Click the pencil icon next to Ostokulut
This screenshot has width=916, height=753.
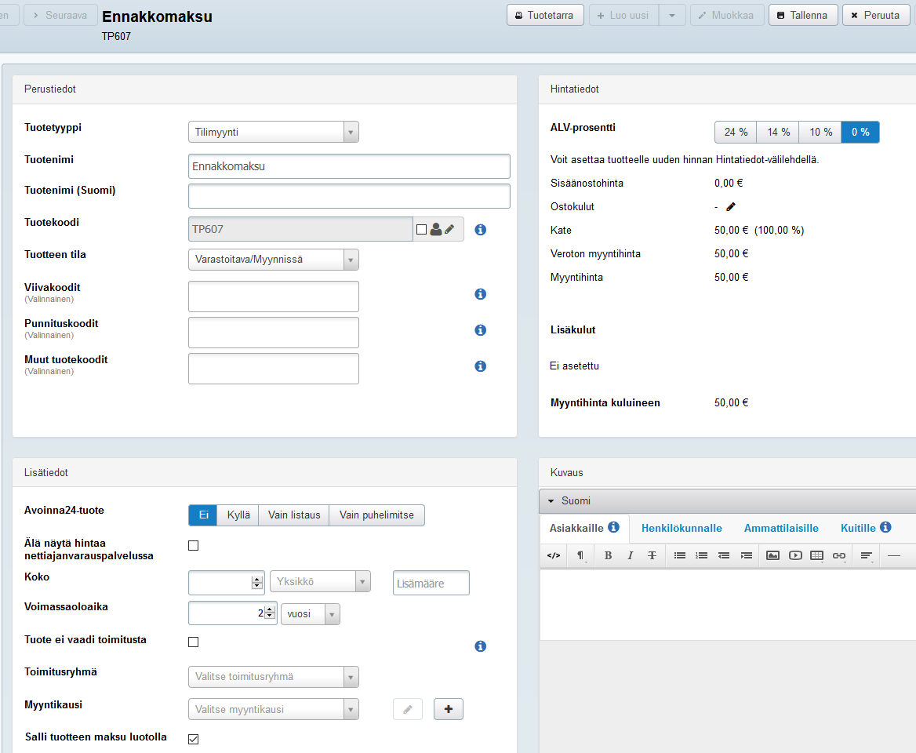(x=731, y=207)
